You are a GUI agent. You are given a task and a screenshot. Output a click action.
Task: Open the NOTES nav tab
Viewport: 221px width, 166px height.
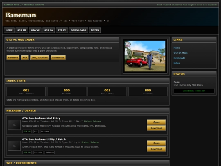95,30
